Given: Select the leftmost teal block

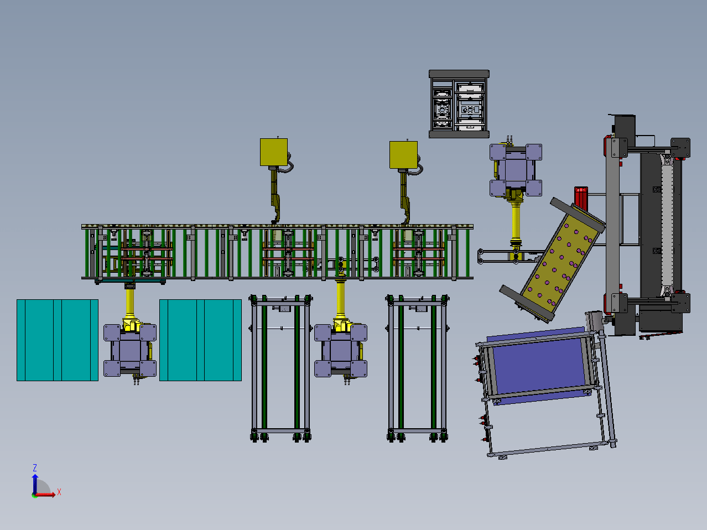Looking at the screenshot, I should point(58,340).
